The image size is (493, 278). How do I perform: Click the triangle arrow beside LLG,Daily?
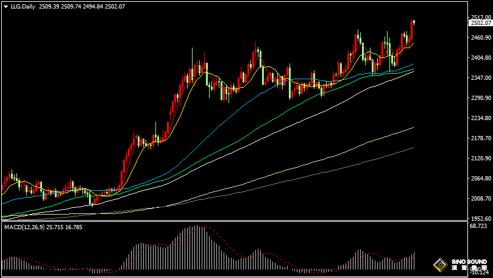5,5
